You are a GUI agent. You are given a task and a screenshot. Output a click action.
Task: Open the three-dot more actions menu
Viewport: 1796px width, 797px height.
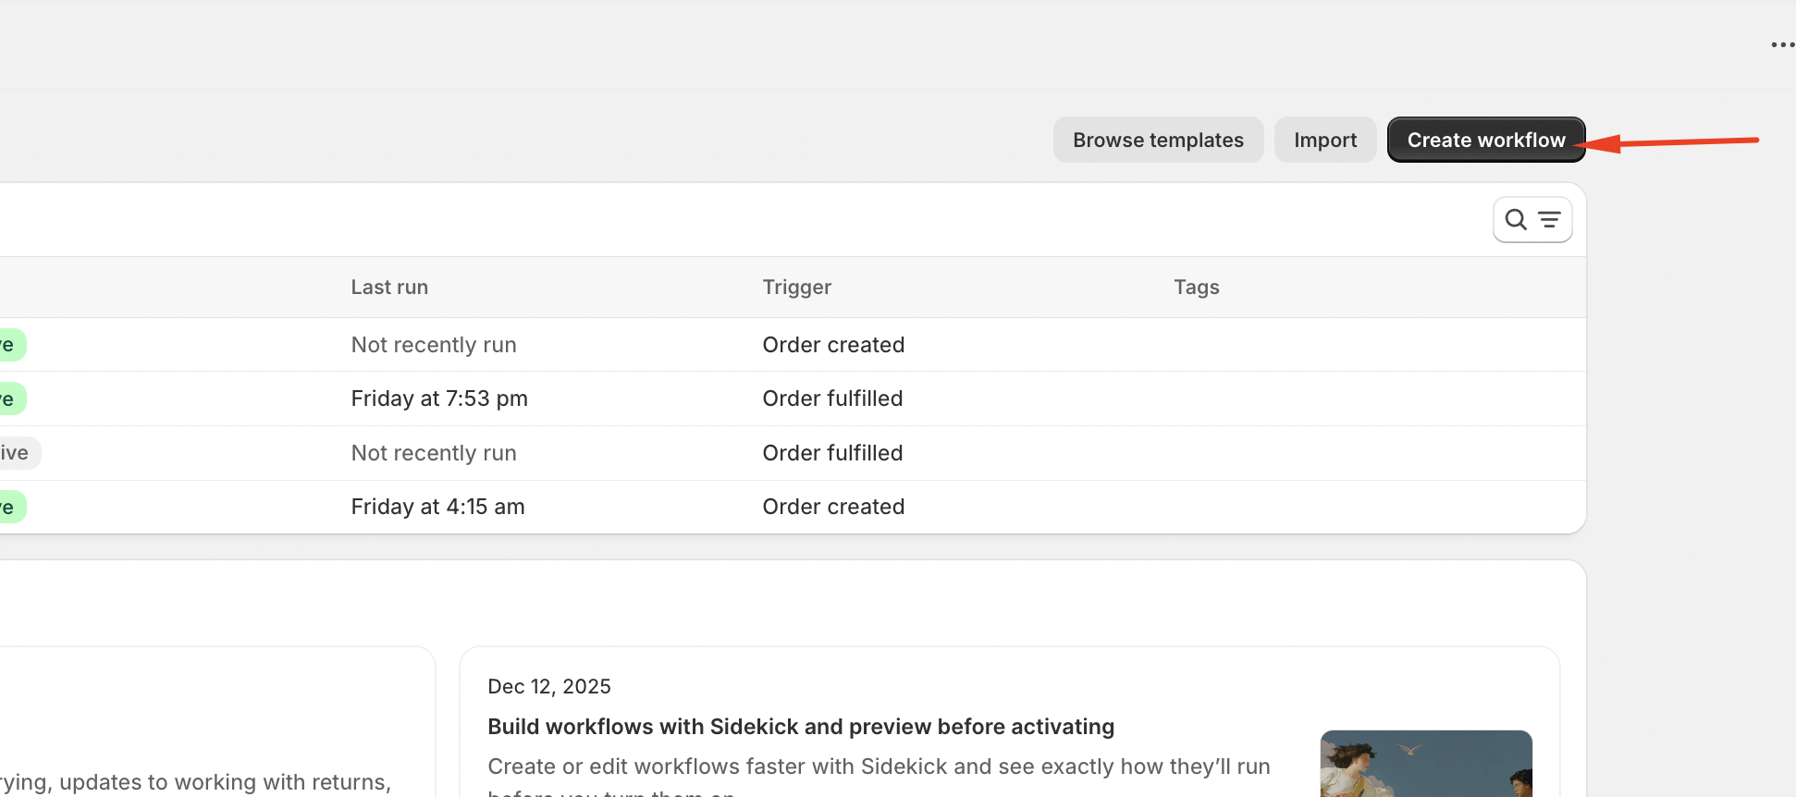tap(1782, 44)
